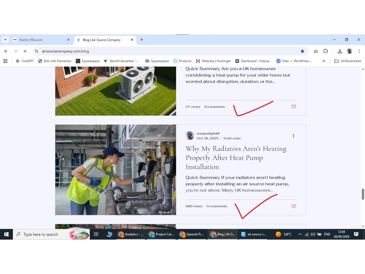Switch to the Home | Wix.com tab
Screen dimensions: 365x274
pos(41,40)
